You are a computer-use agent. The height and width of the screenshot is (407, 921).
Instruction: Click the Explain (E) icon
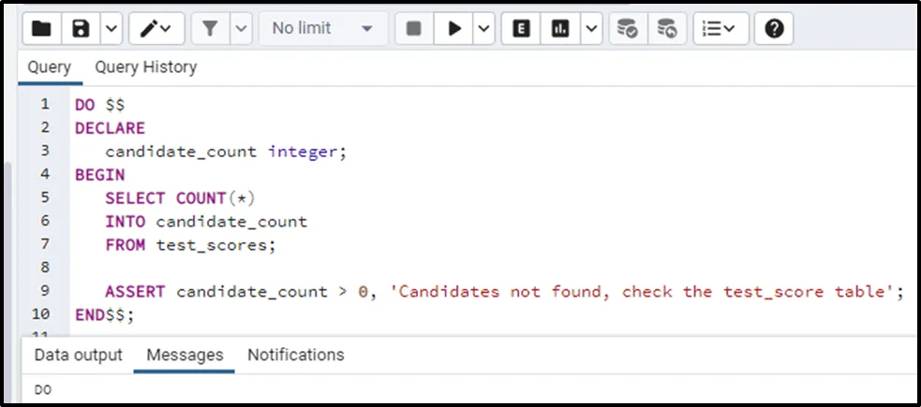point(521,29)
